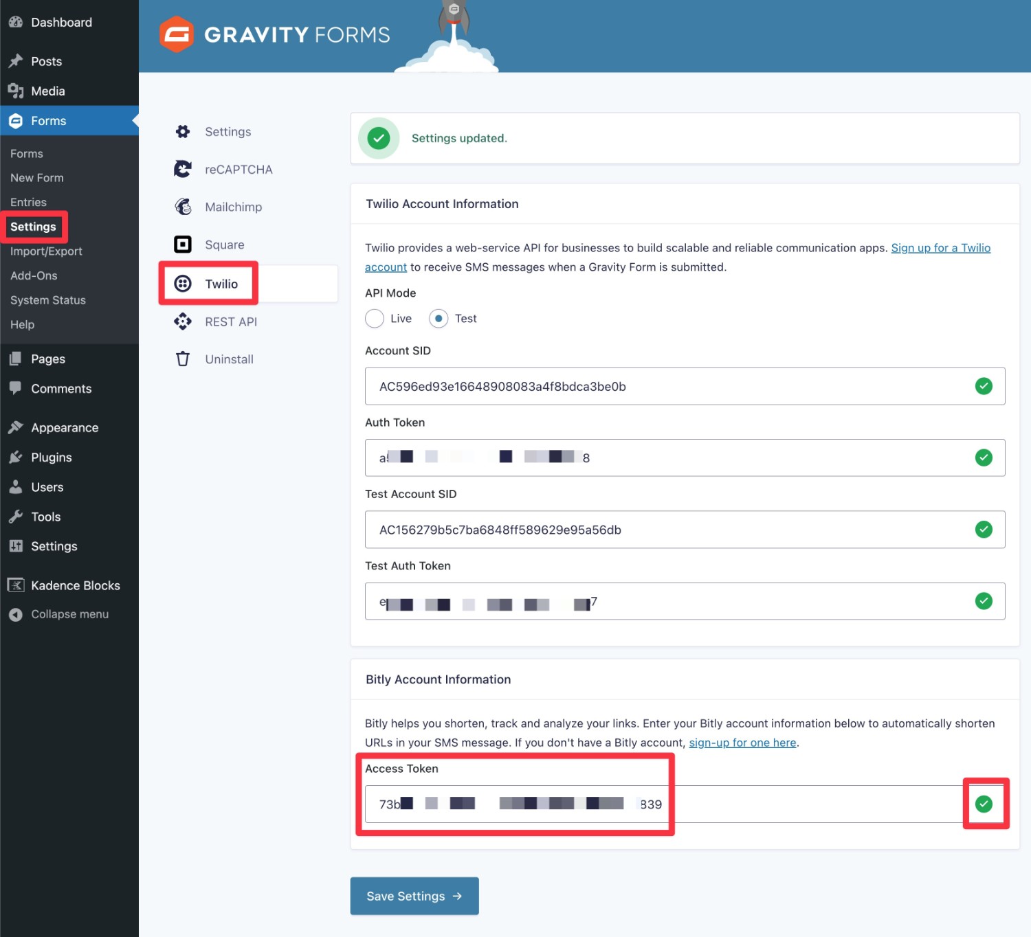1031x937 pixels.
Task: Expand the Appearance menu
Action: (64, 427)
